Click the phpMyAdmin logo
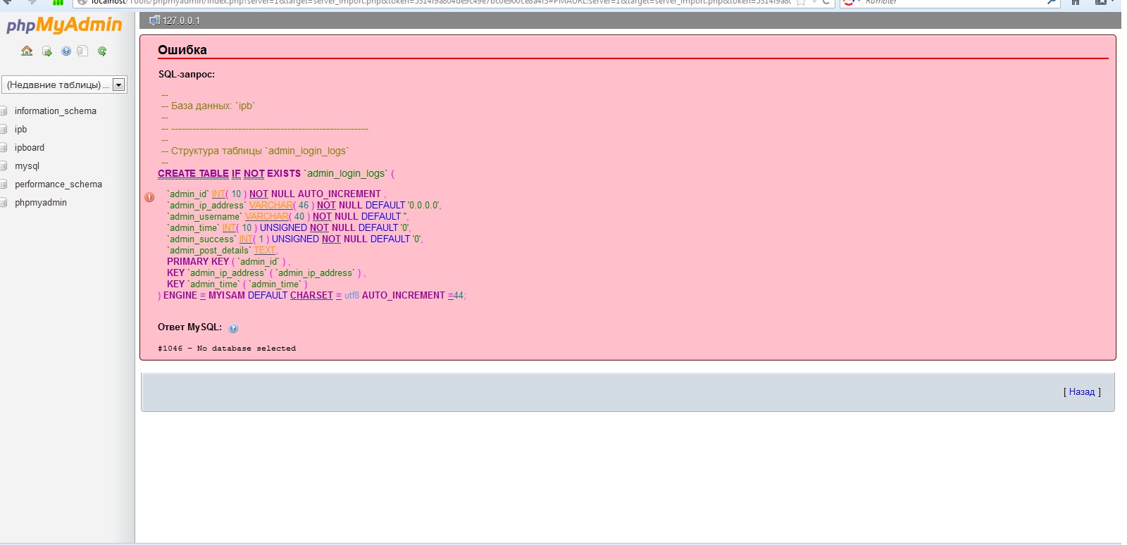Screen dimensions: 1127x545 (64, 25)
